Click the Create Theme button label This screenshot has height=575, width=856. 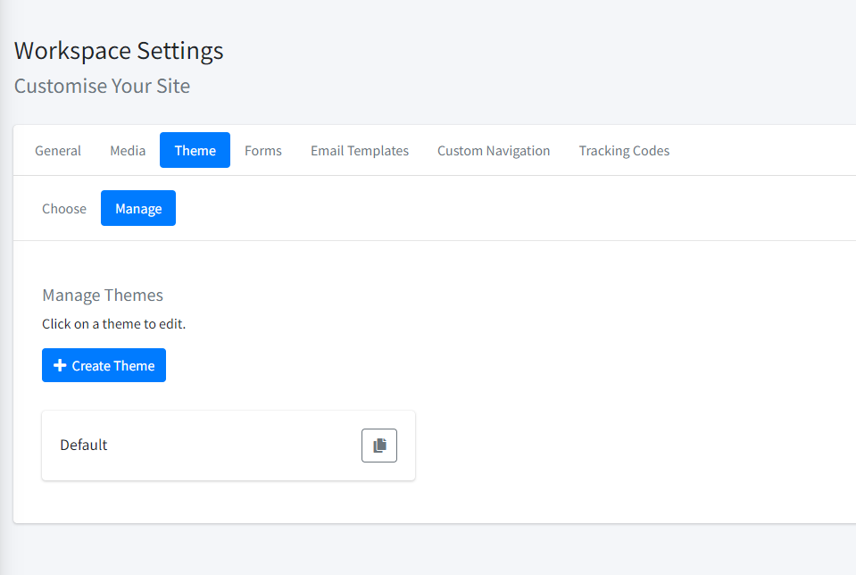[x=113, y=366]
